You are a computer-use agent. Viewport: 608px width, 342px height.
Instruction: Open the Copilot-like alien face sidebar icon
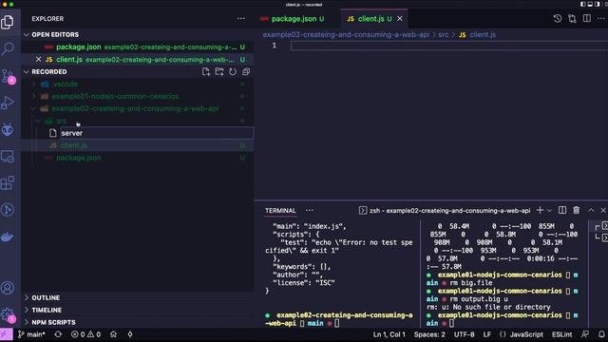tap(8, 130)
